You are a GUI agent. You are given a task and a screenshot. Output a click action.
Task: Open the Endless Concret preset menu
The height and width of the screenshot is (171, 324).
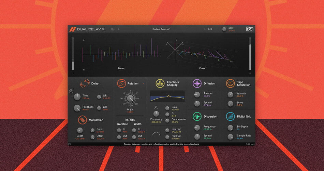[x=161, y=29]
